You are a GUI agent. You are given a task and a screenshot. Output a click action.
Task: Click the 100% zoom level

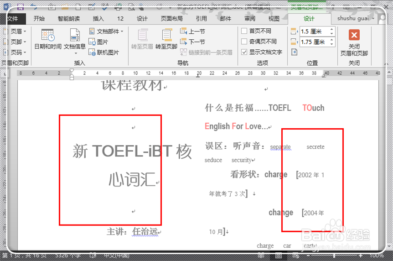377,256
